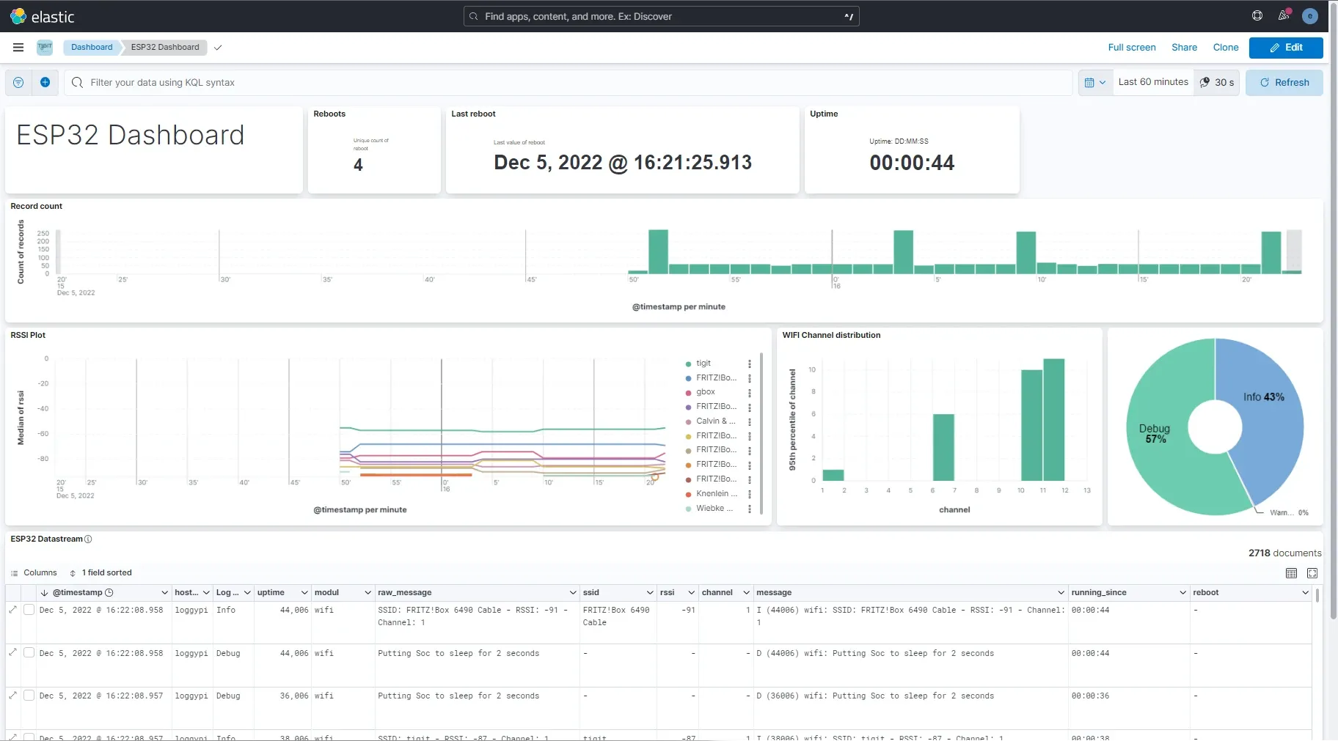Screen dimensions: 1338x741
Task: Open Columns selector for datastream table
Action: (34, 573)
